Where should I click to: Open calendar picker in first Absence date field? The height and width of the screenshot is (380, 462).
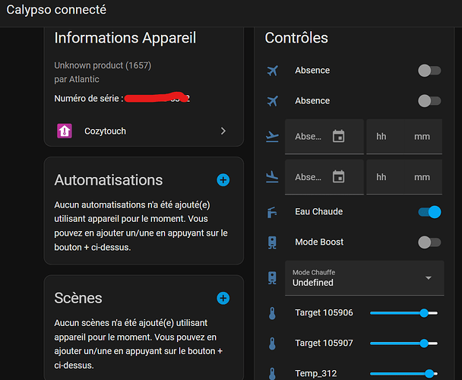[339, 137]
